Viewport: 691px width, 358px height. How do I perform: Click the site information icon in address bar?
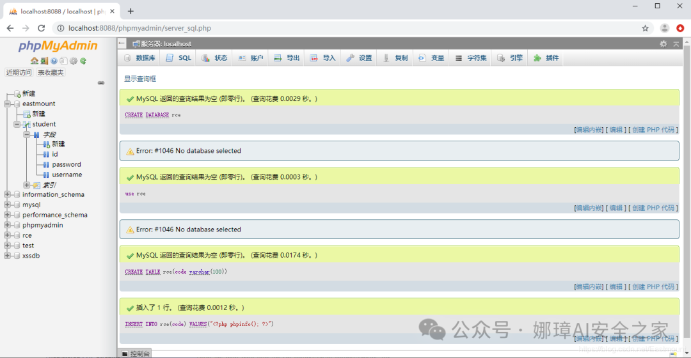pos(61,28)
